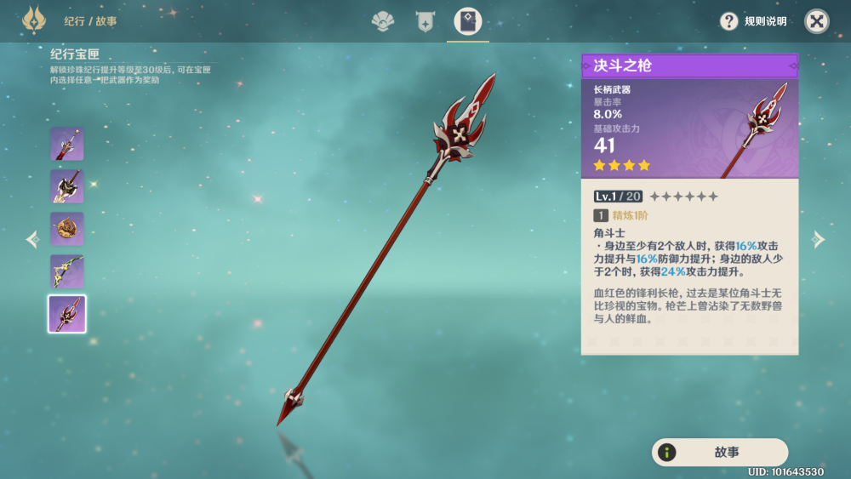851x479 pixels.
Task: Select the golden catalyst weapon thumbnail
Action: tap(66, 228)
